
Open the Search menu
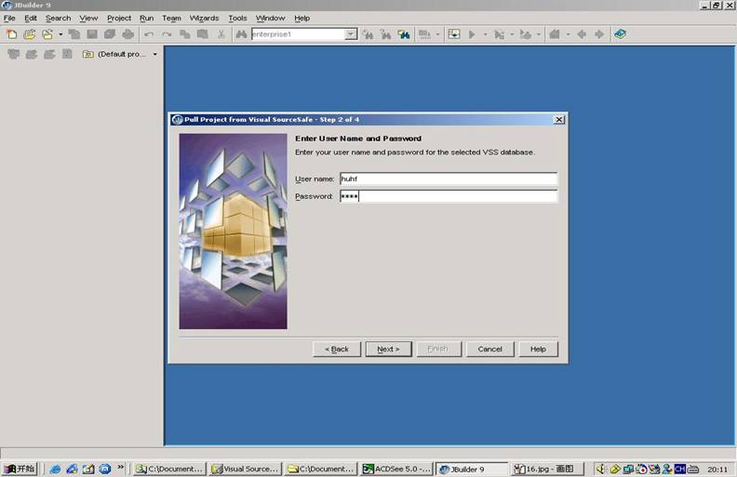pos(59,19)
